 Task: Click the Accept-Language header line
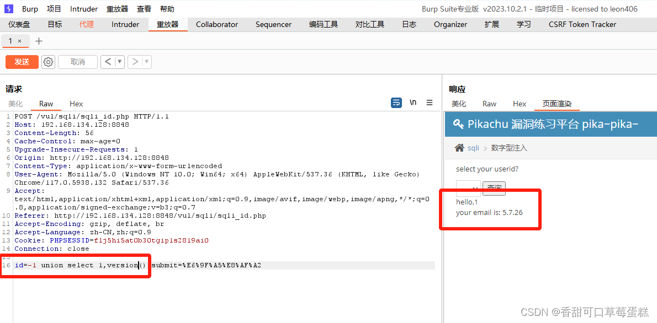(x=83, y=232)
